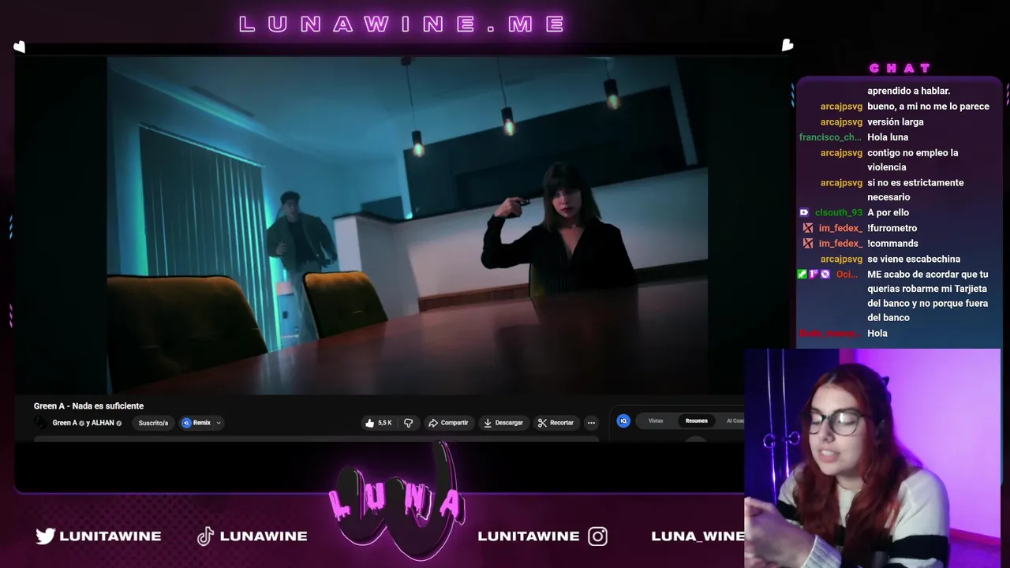The width and height of the screenshot is (1010, 568).
Task: Click the message 'contigo no empleo la violencia'
Action: [x=912, y=160]
